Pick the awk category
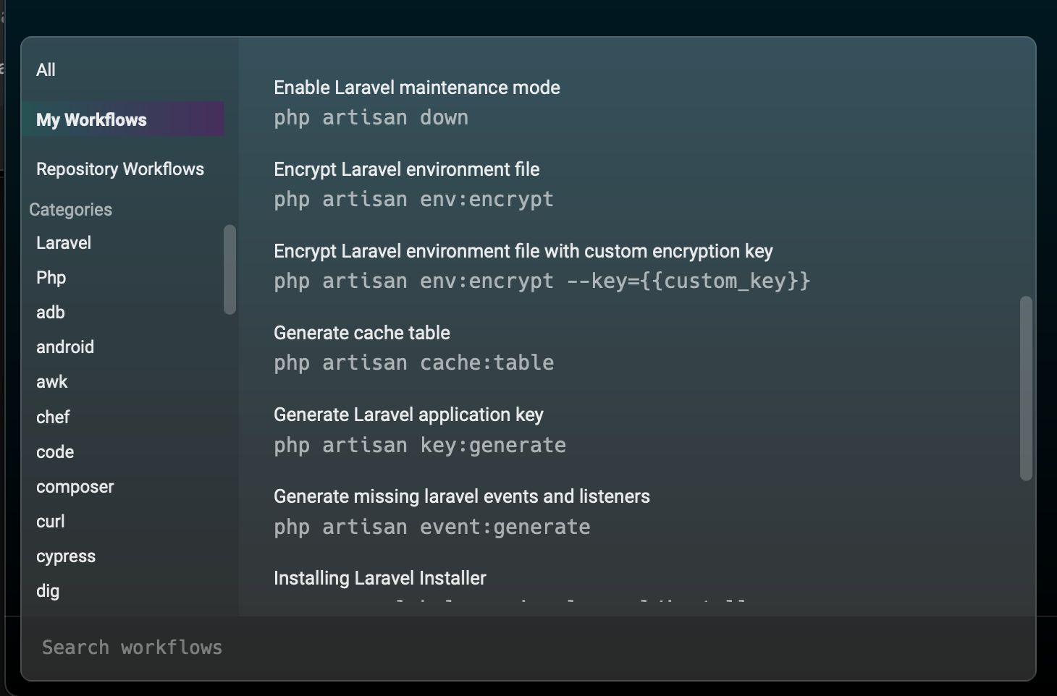The width and height of the screenshot is (1057, 696). pos(52,382)
